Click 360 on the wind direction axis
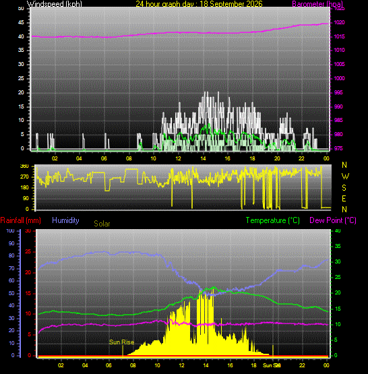368x374 pixels. pyautogui.click(x=24, y=166)
